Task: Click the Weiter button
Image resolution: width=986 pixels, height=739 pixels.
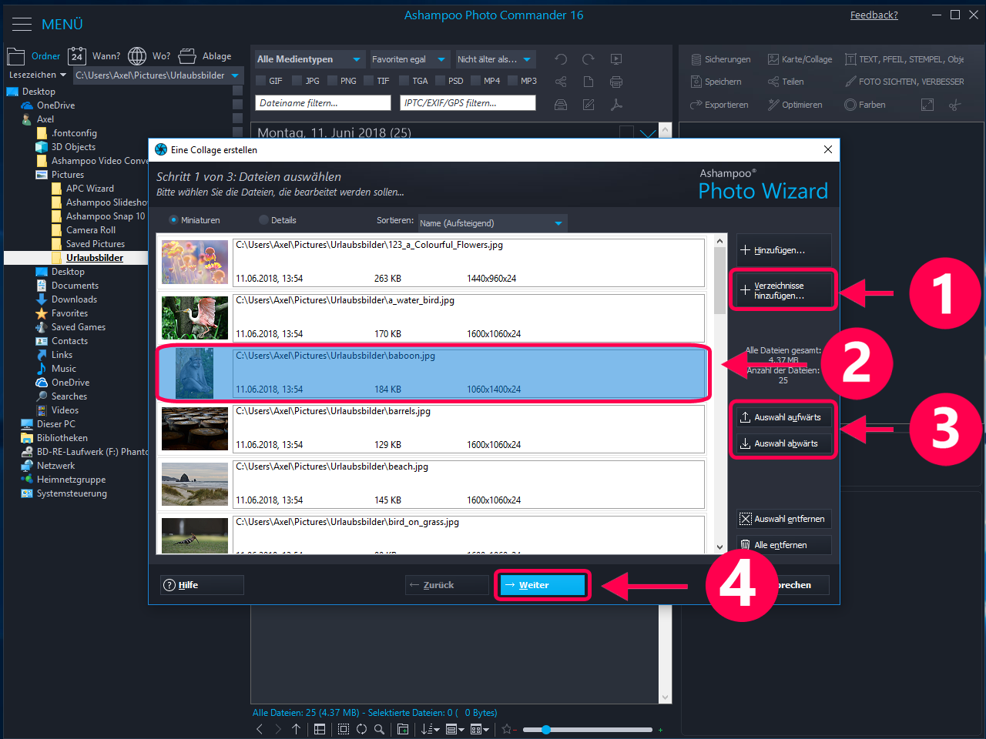Action: pyautogui.click(x=542, y=585)
